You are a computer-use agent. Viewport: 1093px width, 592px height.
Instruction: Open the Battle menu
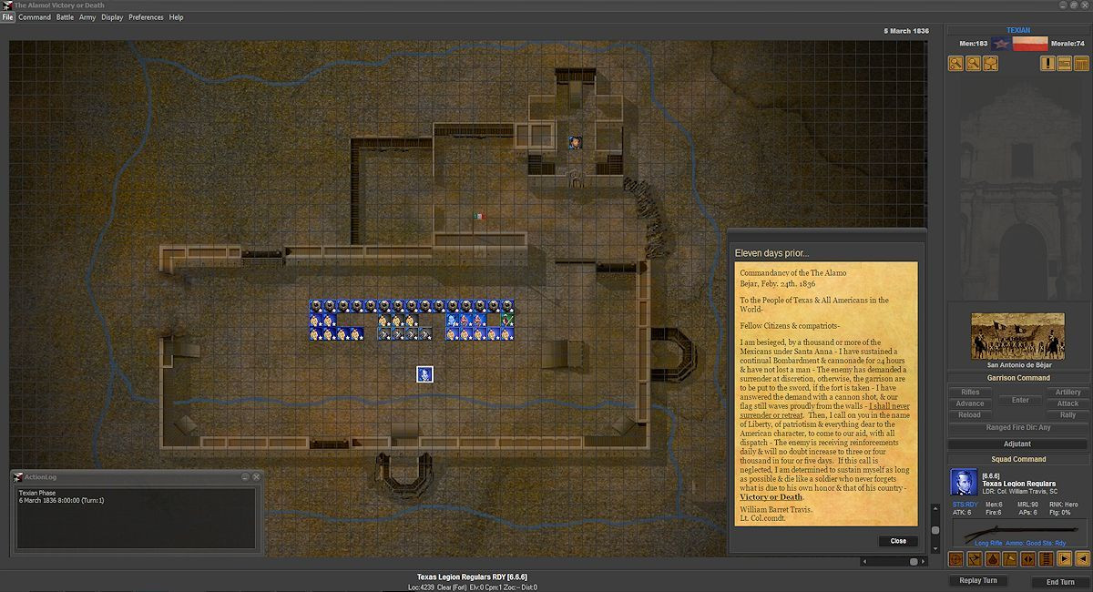(66, 17)
